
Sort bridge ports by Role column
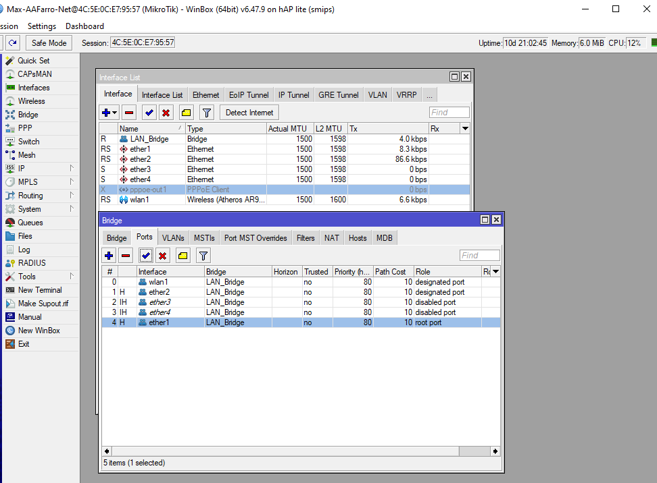coord(447,271)
